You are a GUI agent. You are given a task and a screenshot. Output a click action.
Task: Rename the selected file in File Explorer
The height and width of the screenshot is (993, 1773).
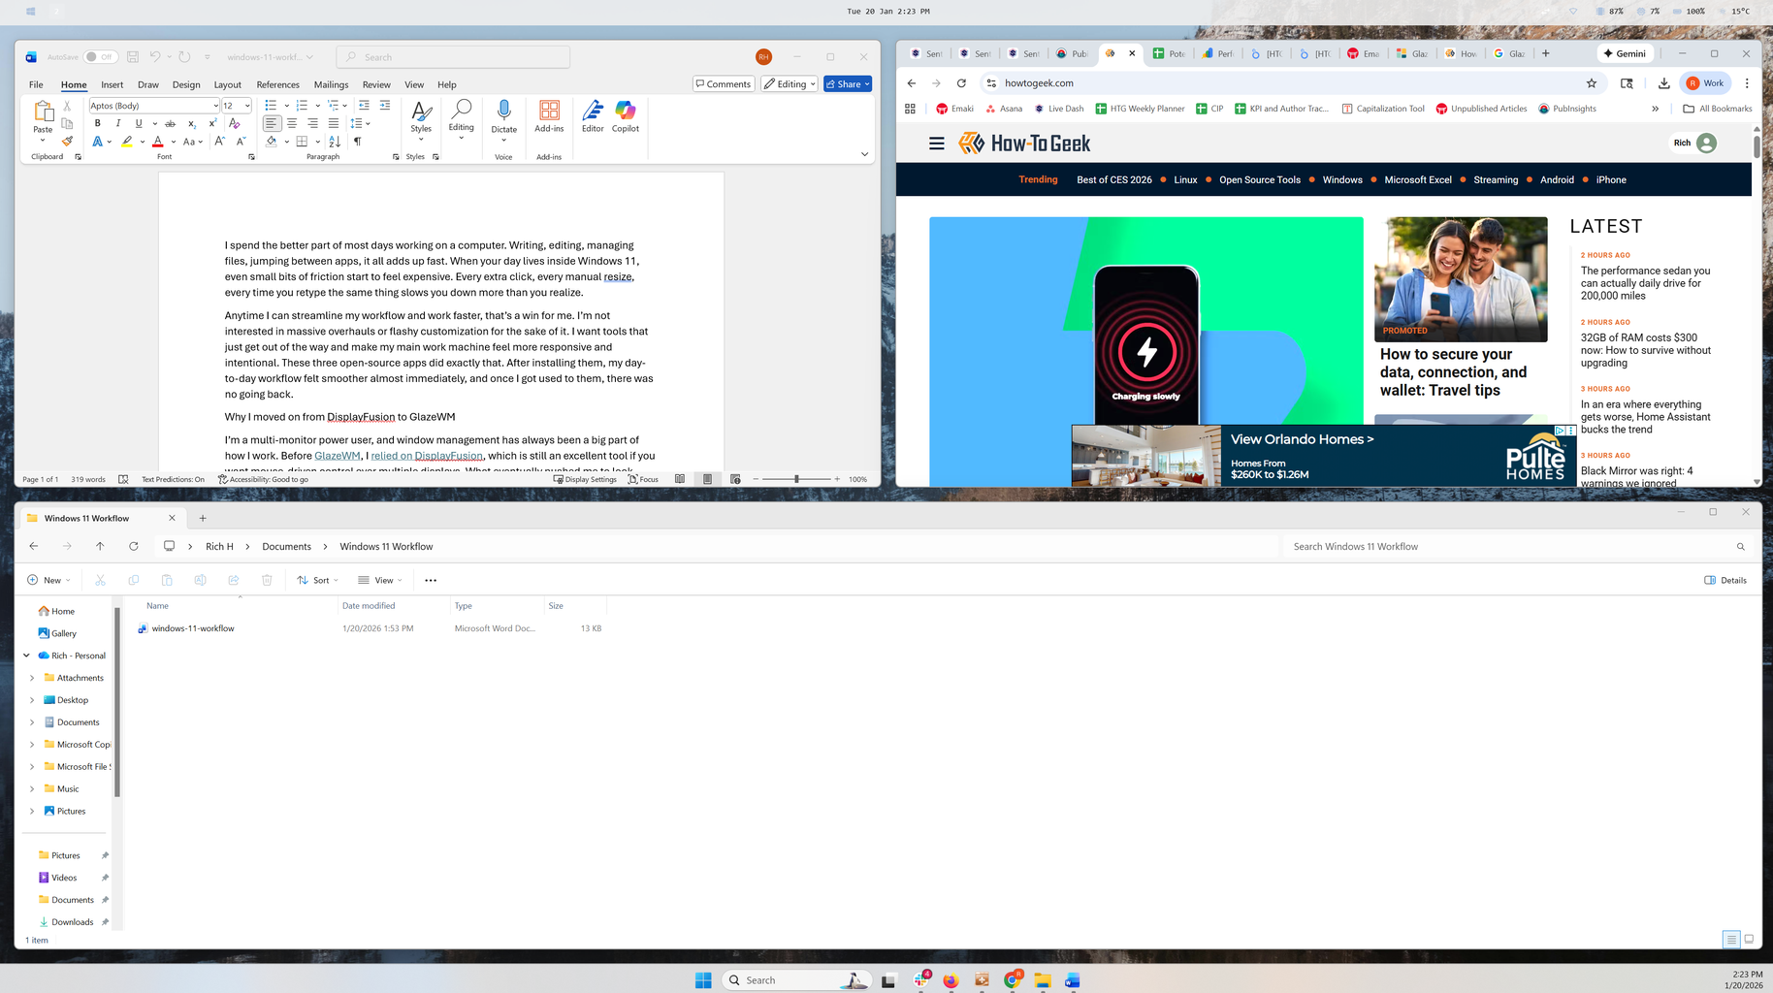pyautogui.click(x=200, y=579)
